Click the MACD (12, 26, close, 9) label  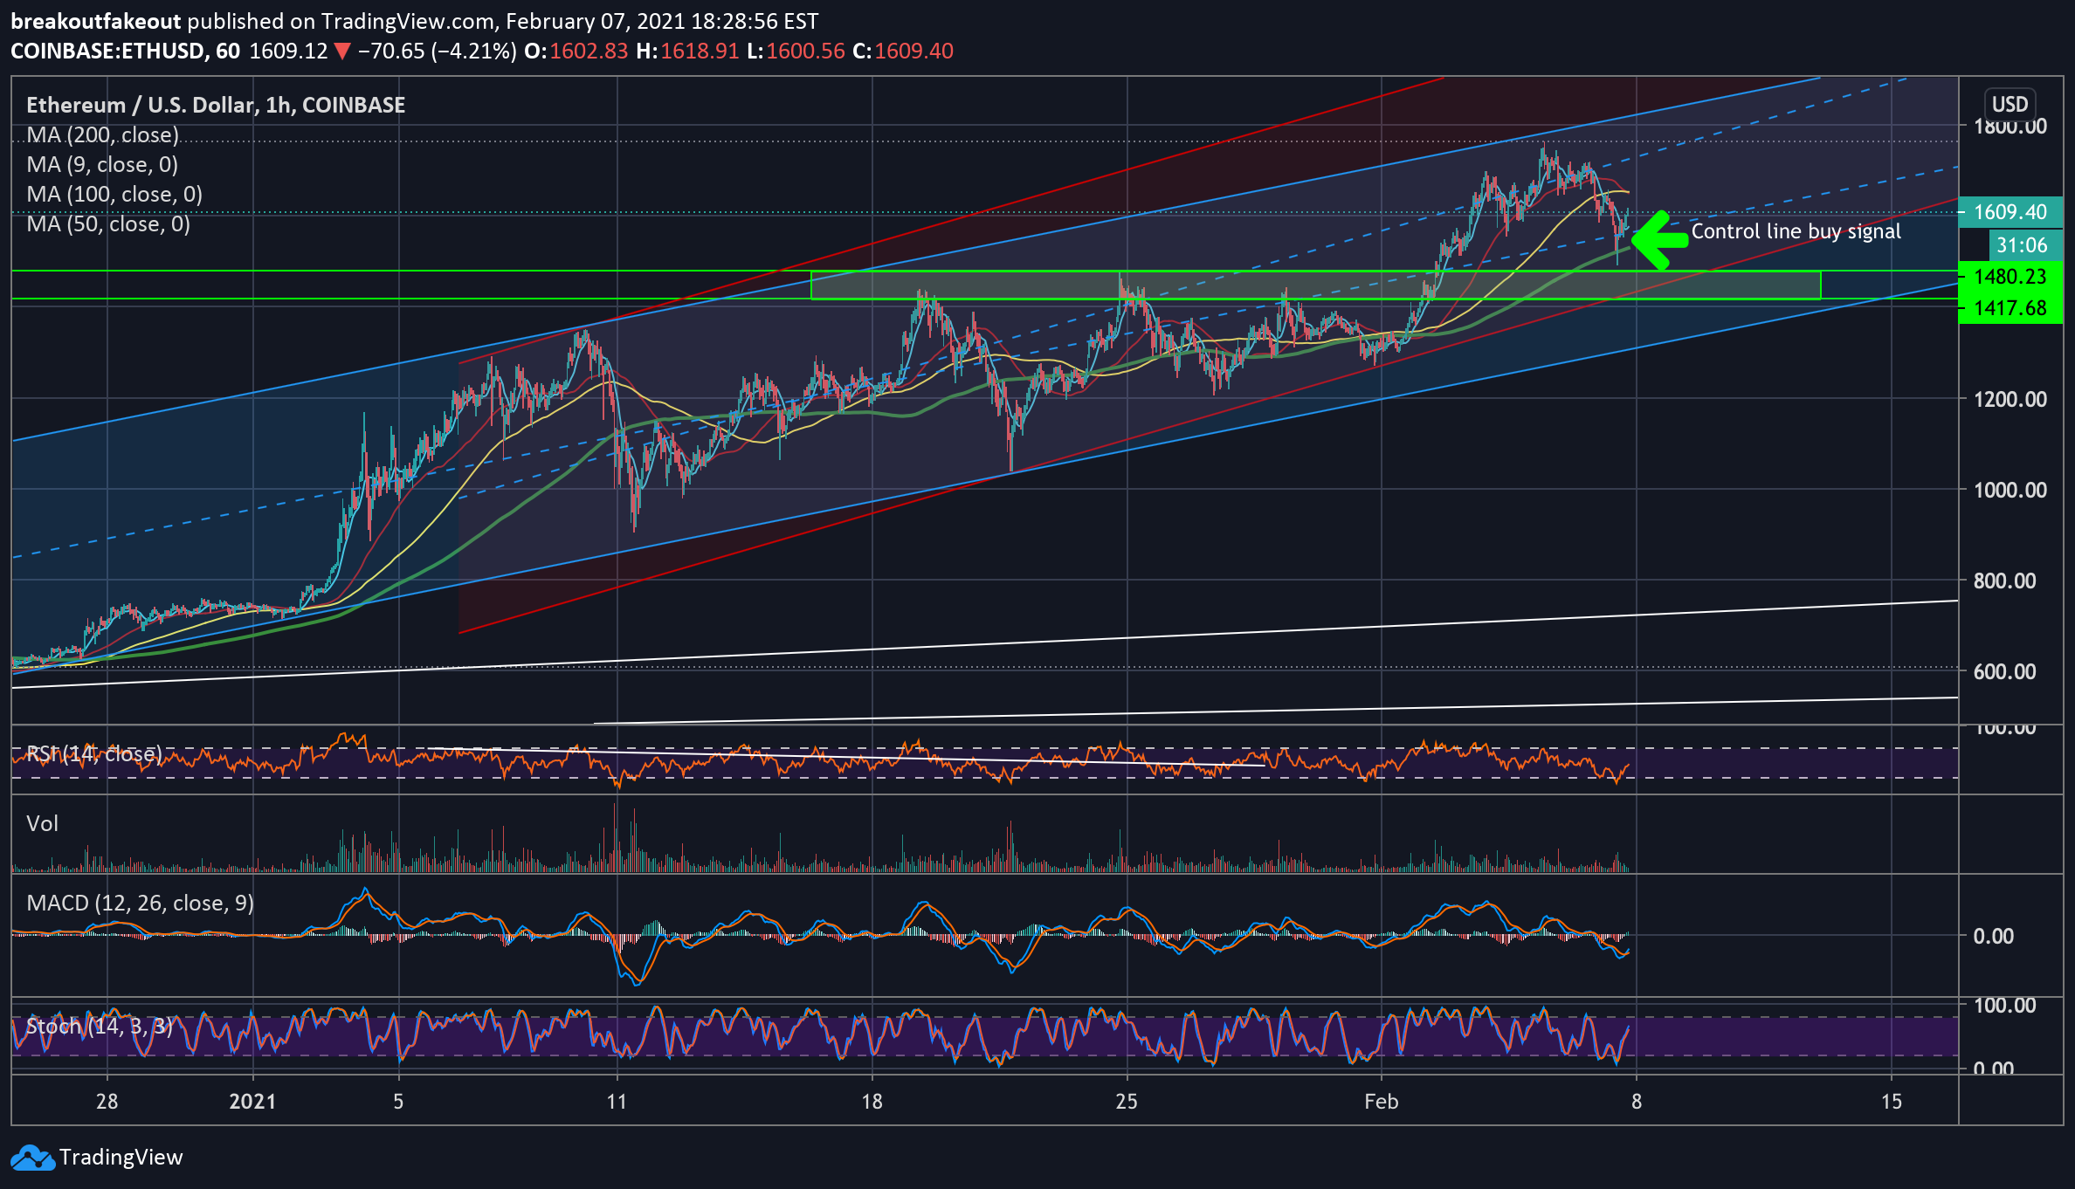141,904
